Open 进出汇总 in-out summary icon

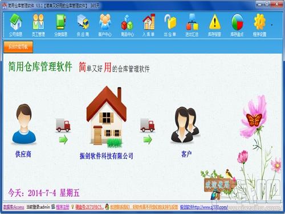192,25
